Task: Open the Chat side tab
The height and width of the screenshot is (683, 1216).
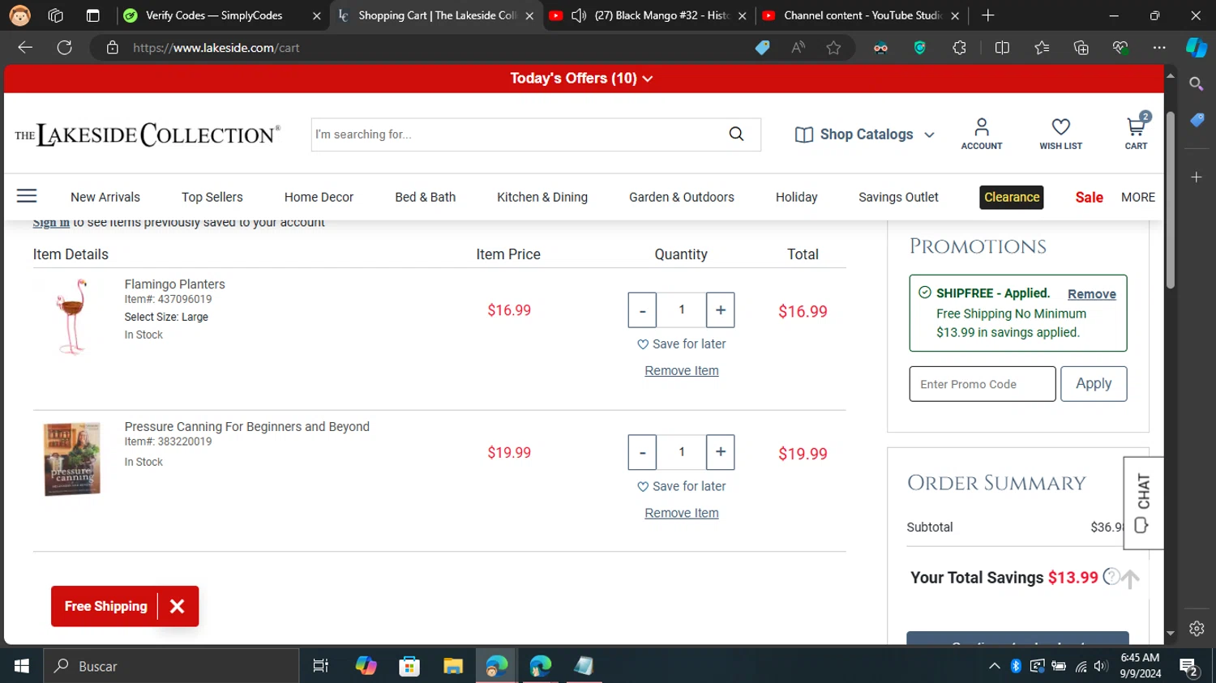Action: [x=1143, y=503]
